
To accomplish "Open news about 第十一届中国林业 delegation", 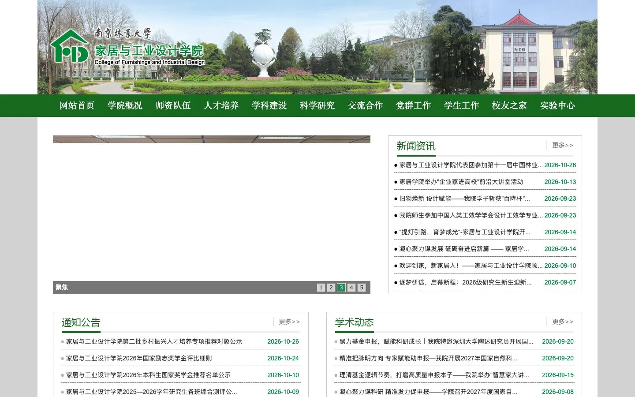I will click(x=471, y=165).
